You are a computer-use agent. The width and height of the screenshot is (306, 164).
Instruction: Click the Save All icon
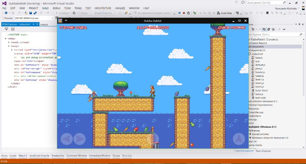[35, 13]
